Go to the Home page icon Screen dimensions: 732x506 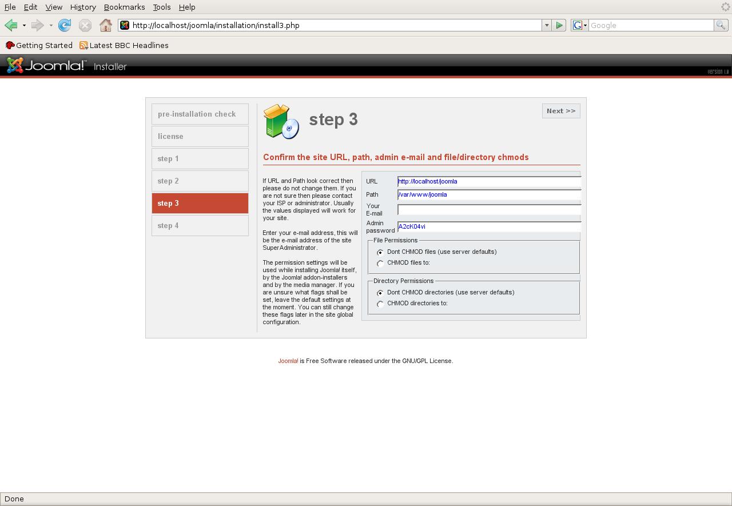[106, 25]
